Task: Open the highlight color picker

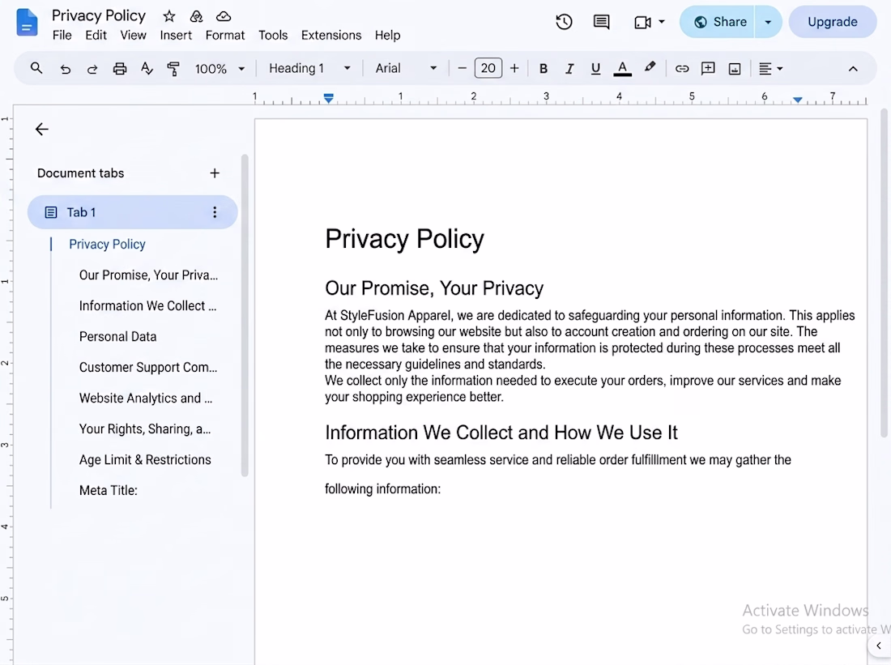Action: tap(650, 68)
